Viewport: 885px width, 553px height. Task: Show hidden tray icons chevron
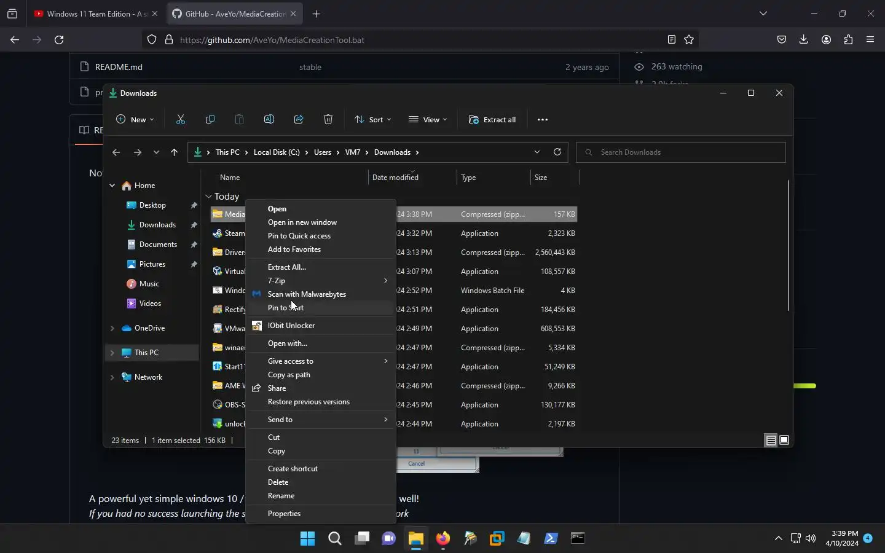779,538
